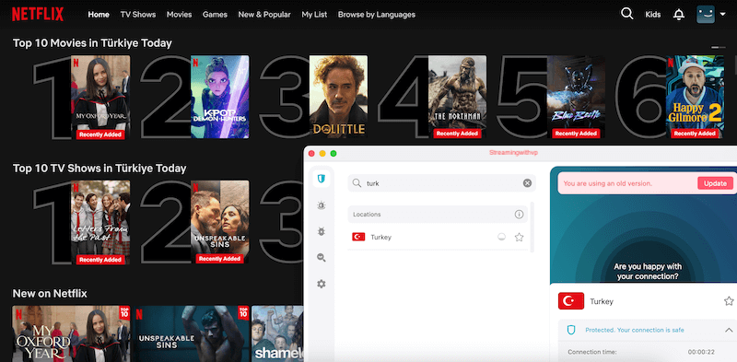Open the Alert siren icon in the VPN sidebar

(321, 205)
